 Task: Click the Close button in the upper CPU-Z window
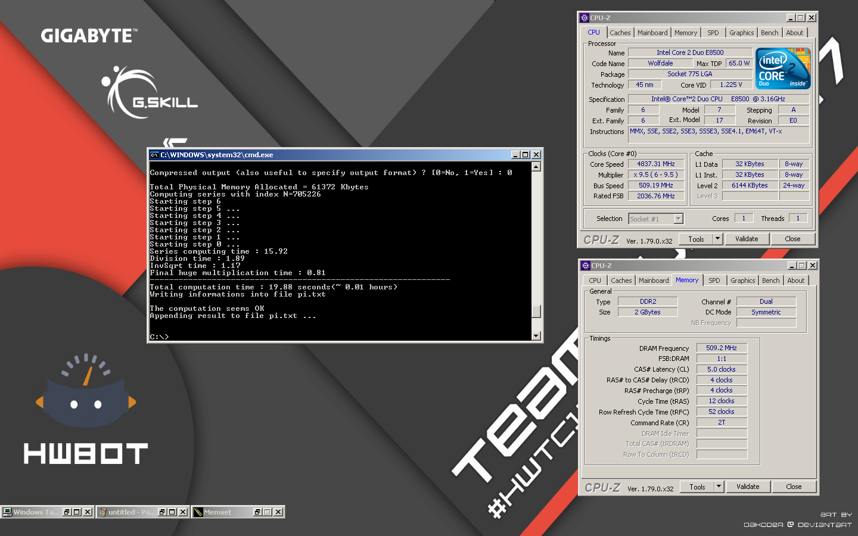[792, 239]
